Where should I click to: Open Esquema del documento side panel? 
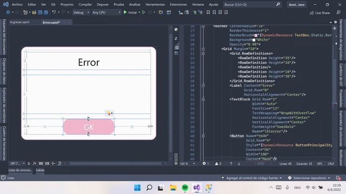(x=4, y=37)
